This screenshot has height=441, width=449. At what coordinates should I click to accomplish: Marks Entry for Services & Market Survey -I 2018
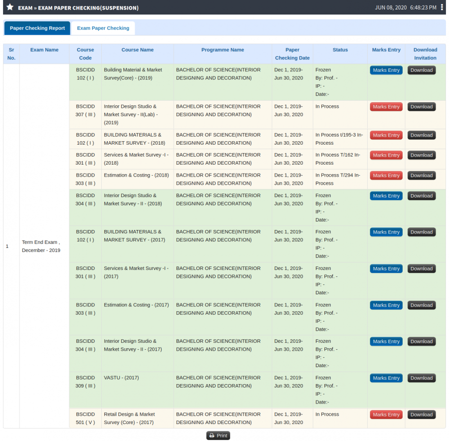386,155
